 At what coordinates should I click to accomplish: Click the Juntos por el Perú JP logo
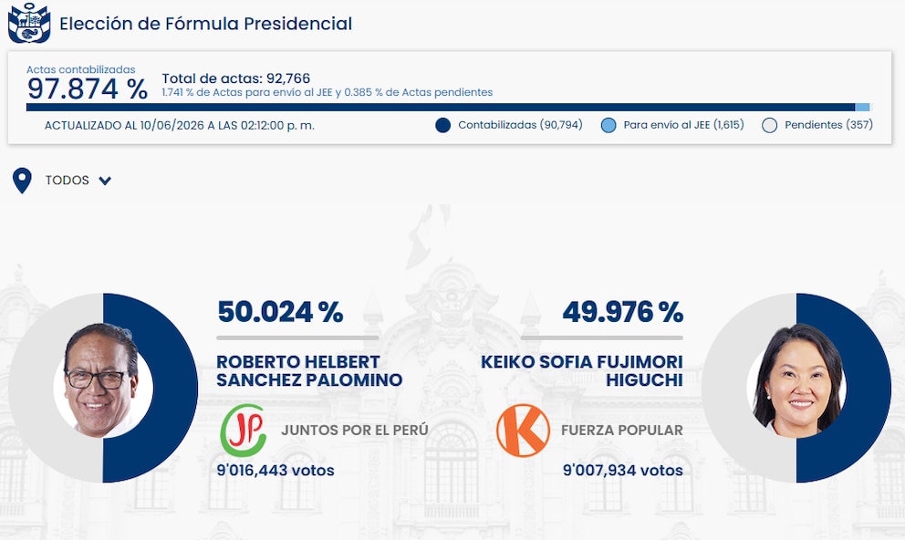point(244,431)
